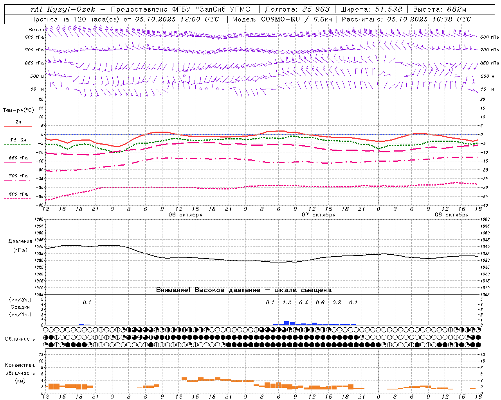
Task: Click the station name rAl_Kyzyl-Ozek title
Action: click(63, 9)
